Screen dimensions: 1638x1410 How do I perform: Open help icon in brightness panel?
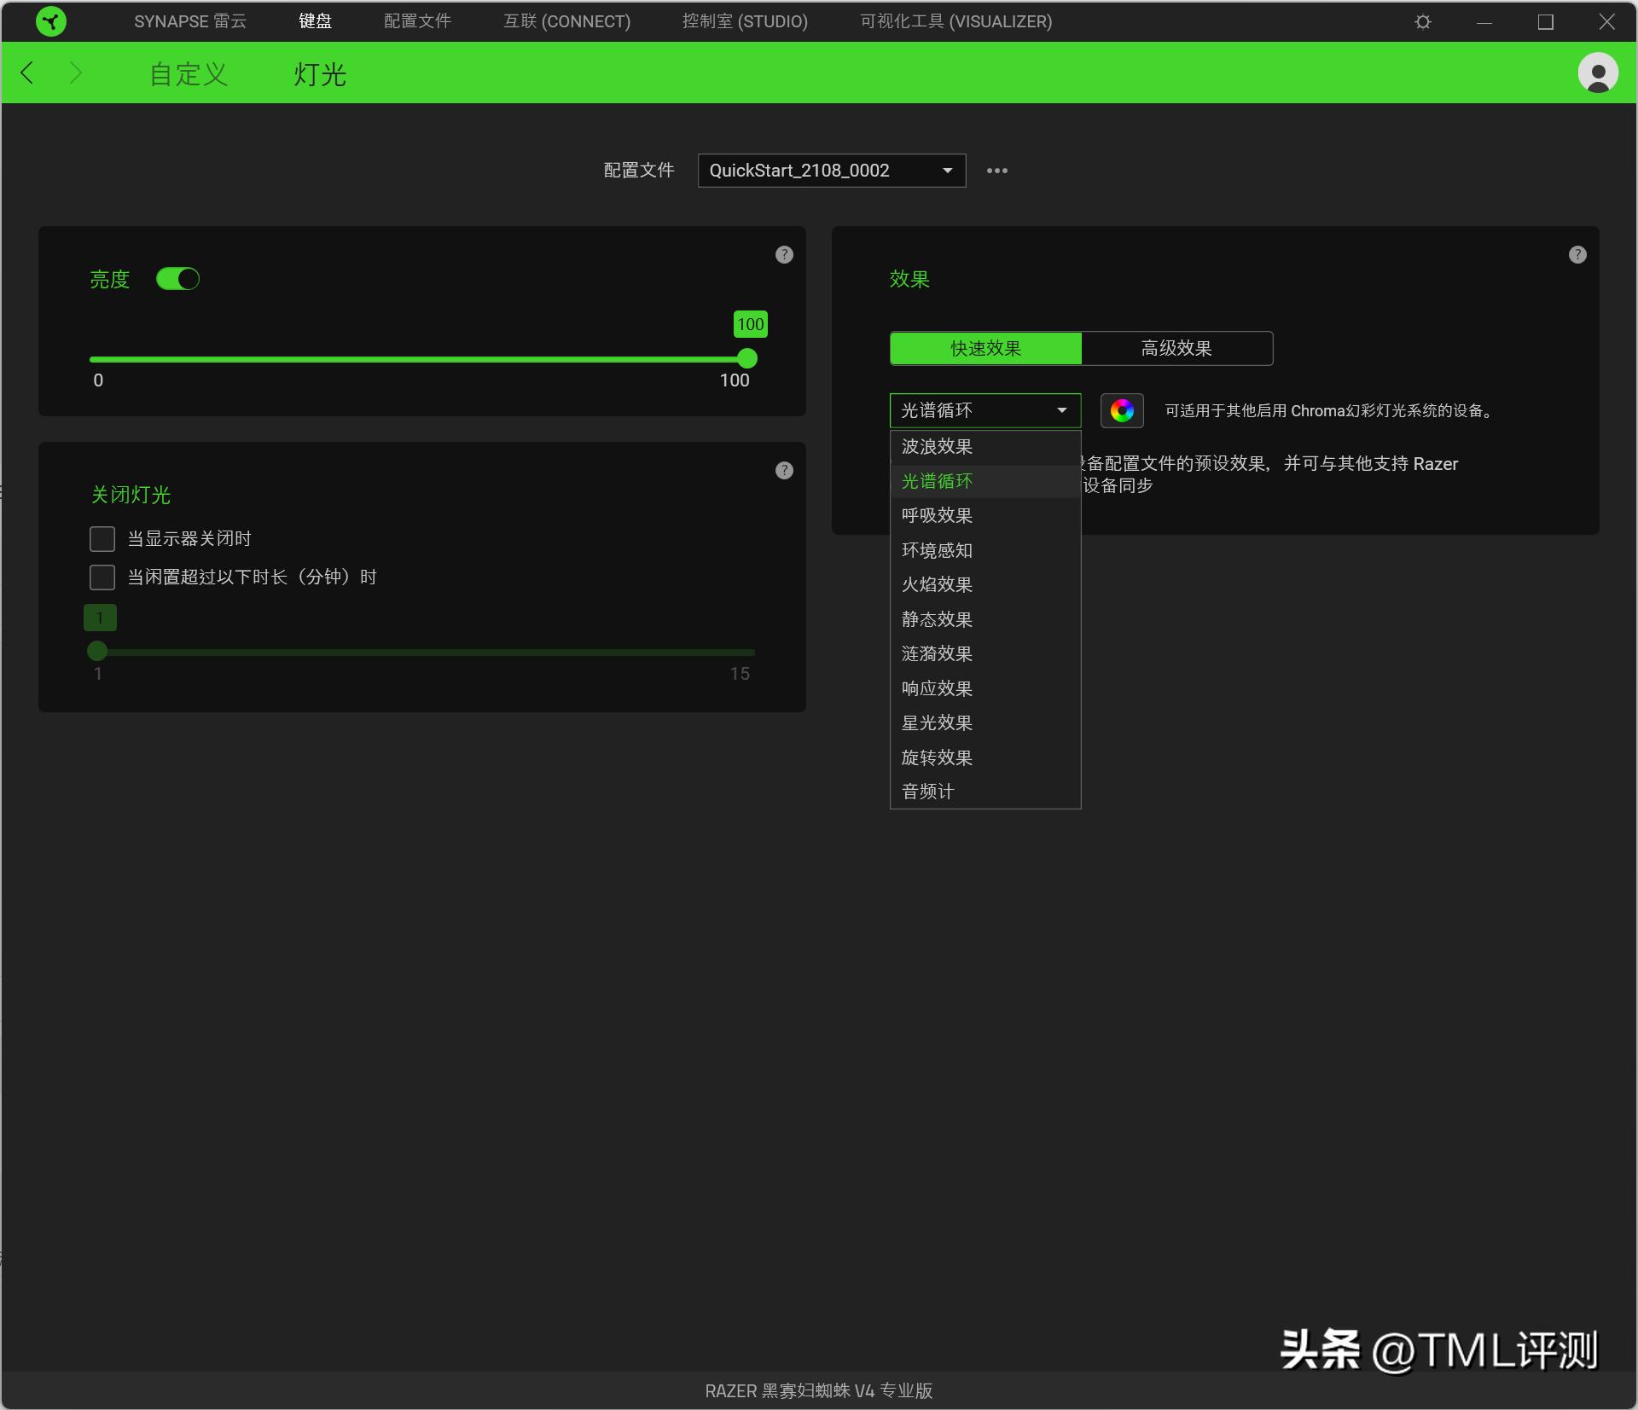(x=784, y=255)
